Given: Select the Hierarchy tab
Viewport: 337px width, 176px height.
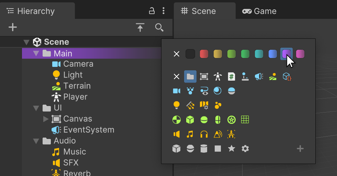Looking at the screenshot, I should [37, 11].
